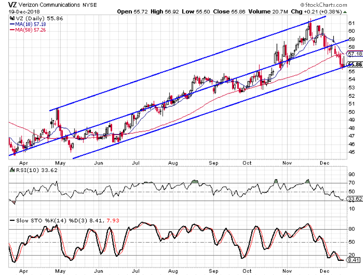The image size is (363, 275).
Task: Click the 59 price axis label
Action: point(351,39)
